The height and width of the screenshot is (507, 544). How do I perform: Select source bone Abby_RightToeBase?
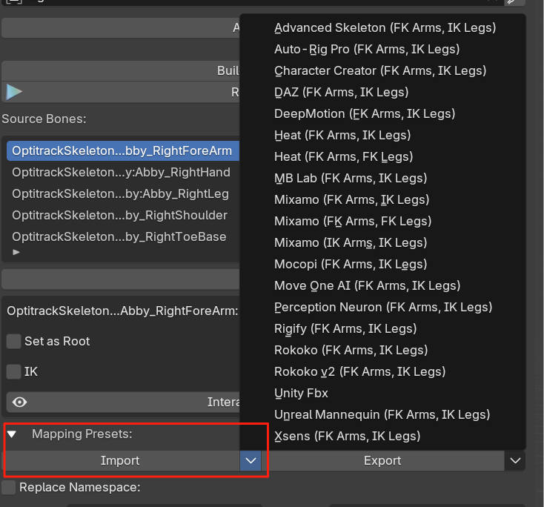click(123, 237)
